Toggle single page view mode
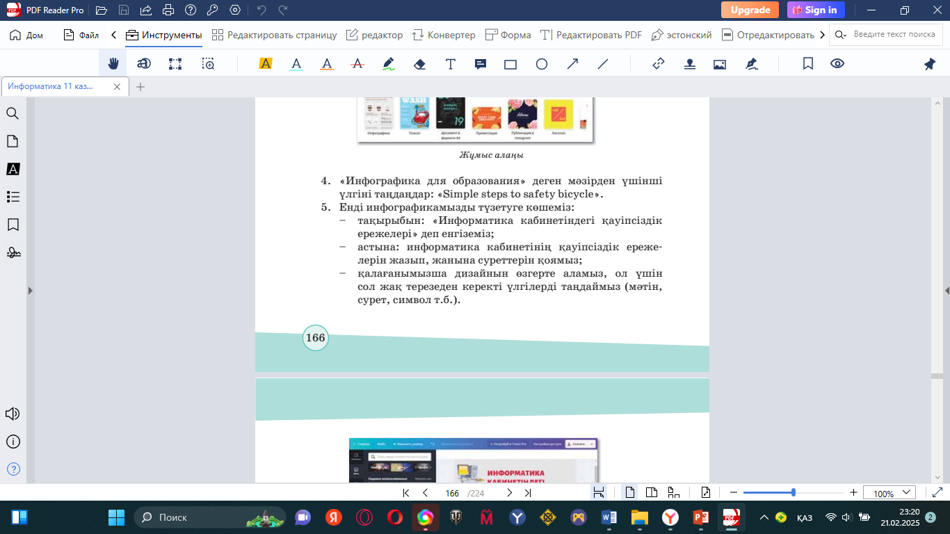The width and height of the screenshot is (950, 534). [630, 492]
